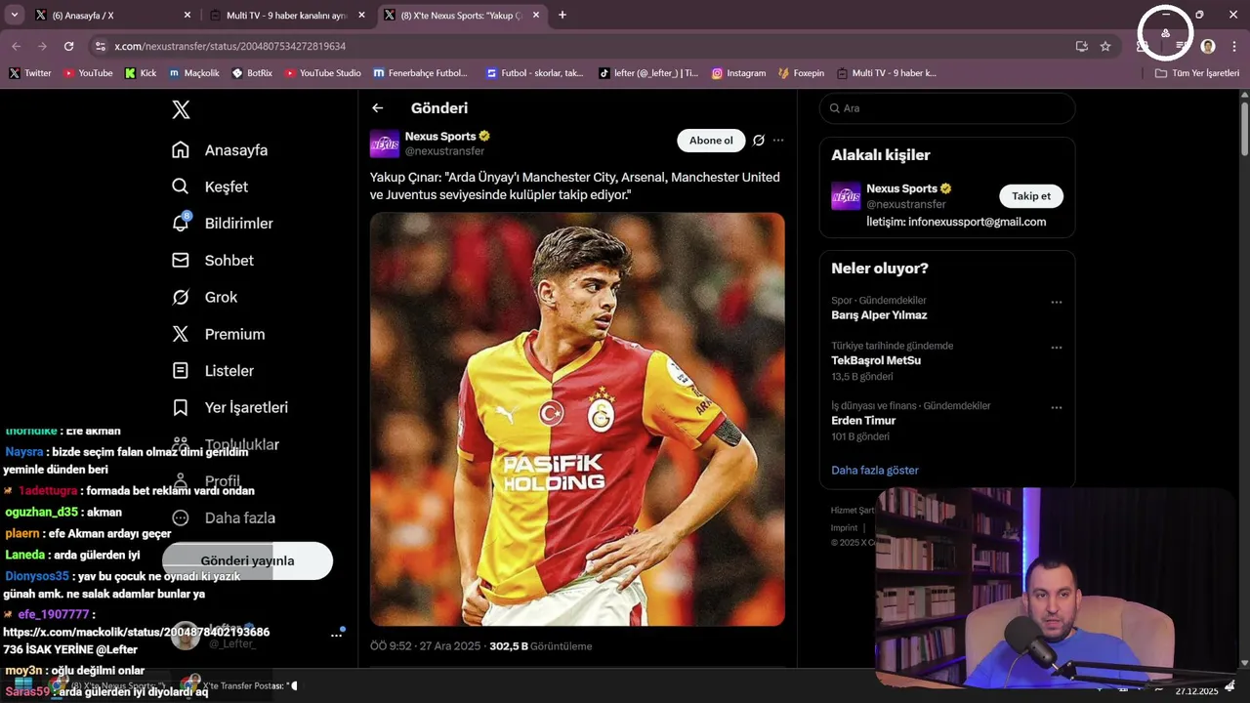This screenshot has height=703, width=1250.
Task: Click the Listeler list icon
Action: (x=181, y=371)
